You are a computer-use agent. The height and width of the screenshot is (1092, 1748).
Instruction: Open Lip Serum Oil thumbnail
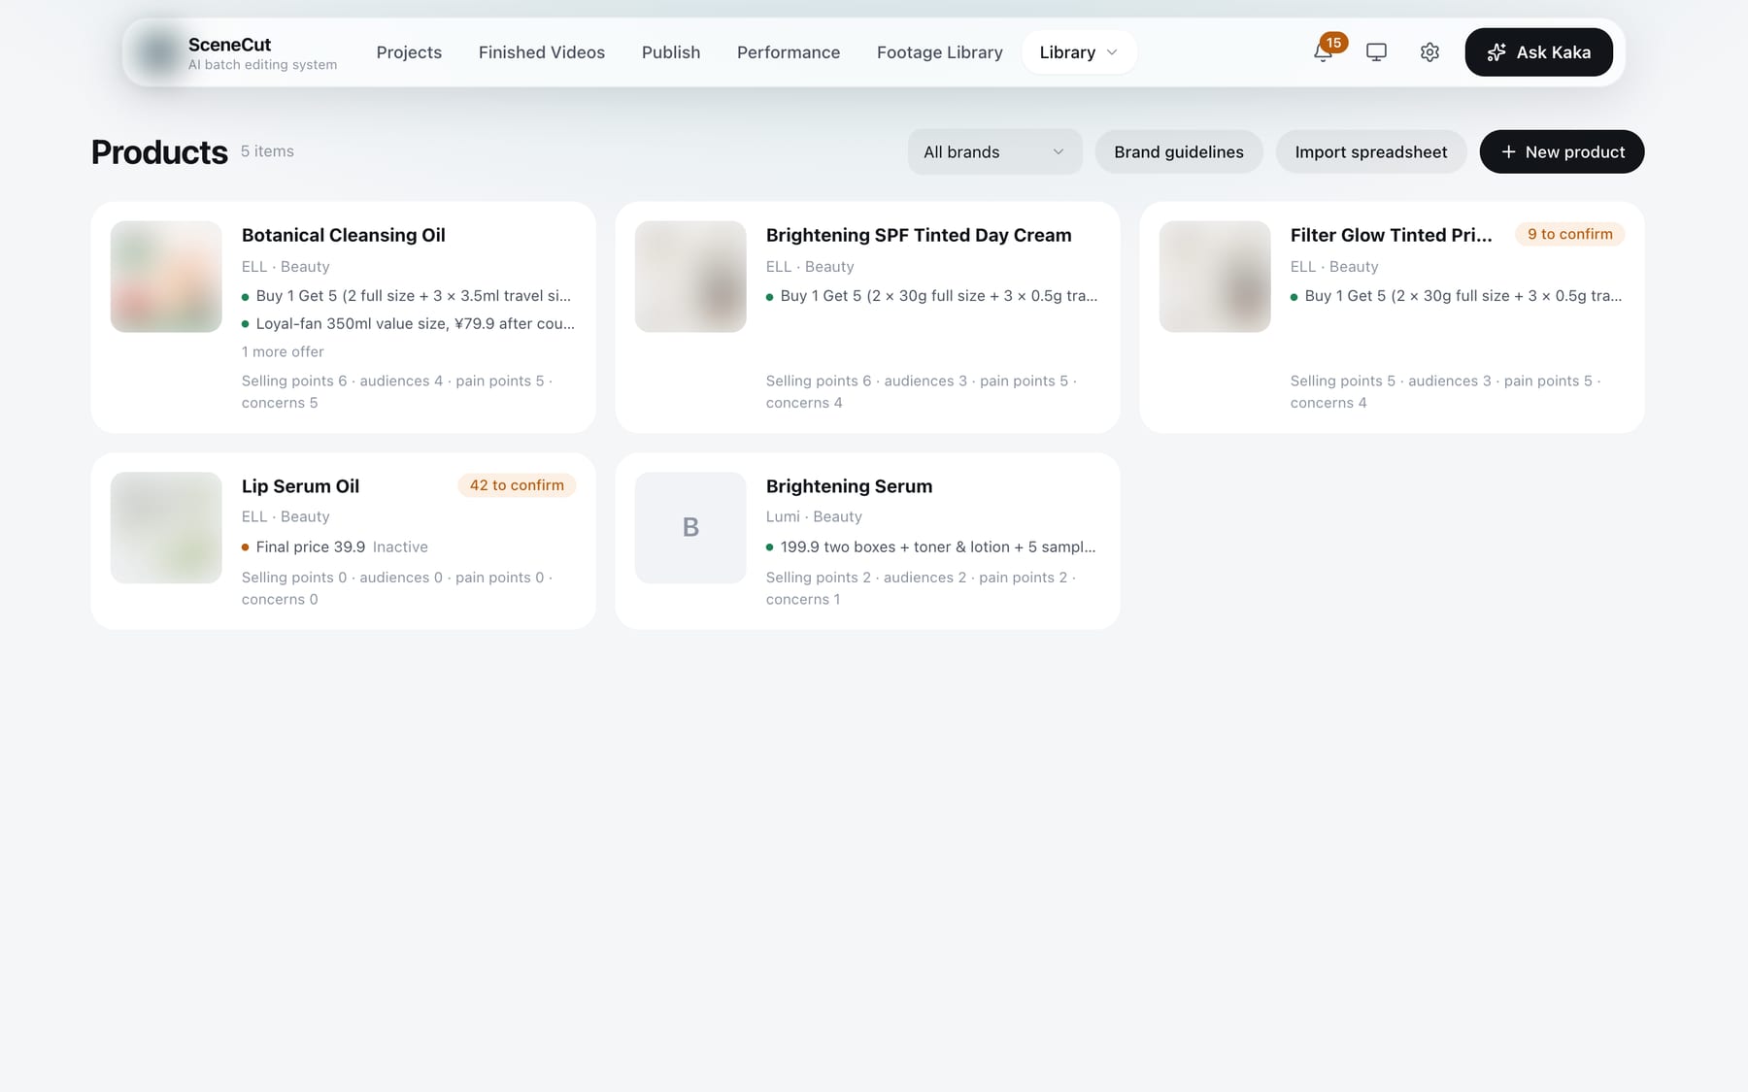coord(166,528)
